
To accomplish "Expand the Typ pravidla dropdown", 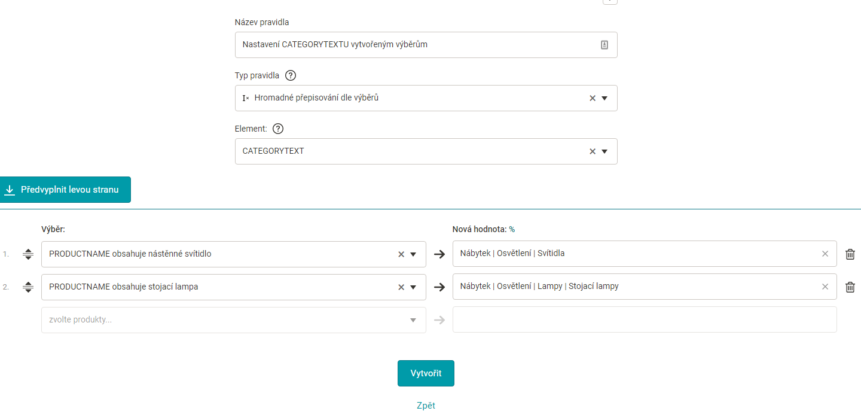I will pyautogui.click(x=604, y=98).
